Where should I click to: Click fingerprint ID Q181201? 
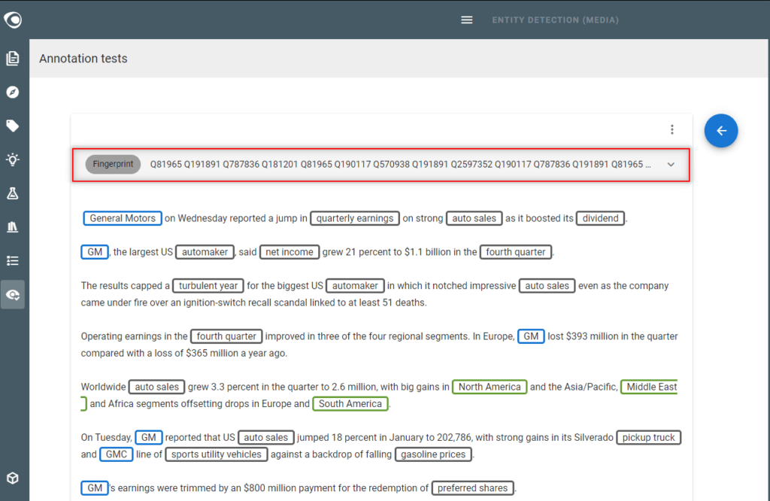pyautogui.click(x=280, y=165)
